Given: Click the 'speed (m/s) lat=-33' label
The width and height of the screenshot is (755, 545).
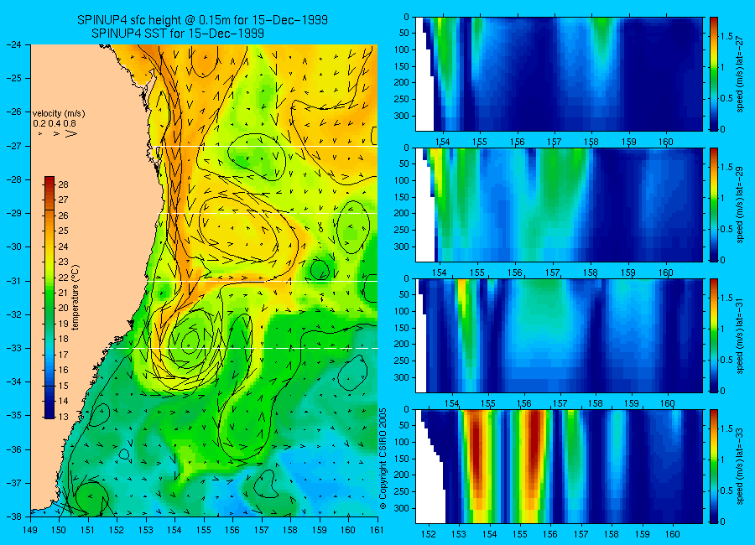Looking at the screenshot, I should 740,466.
